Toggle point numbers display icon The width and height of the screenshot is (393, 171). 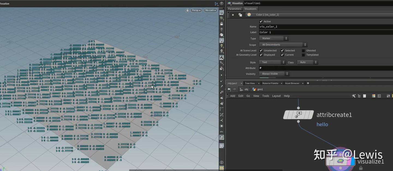tap(222, 92)
